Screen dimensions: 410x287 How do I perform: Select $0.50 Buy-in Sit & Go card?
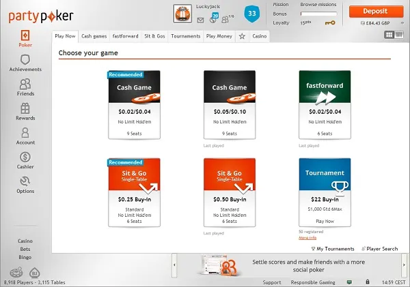(x=230, y=192)
